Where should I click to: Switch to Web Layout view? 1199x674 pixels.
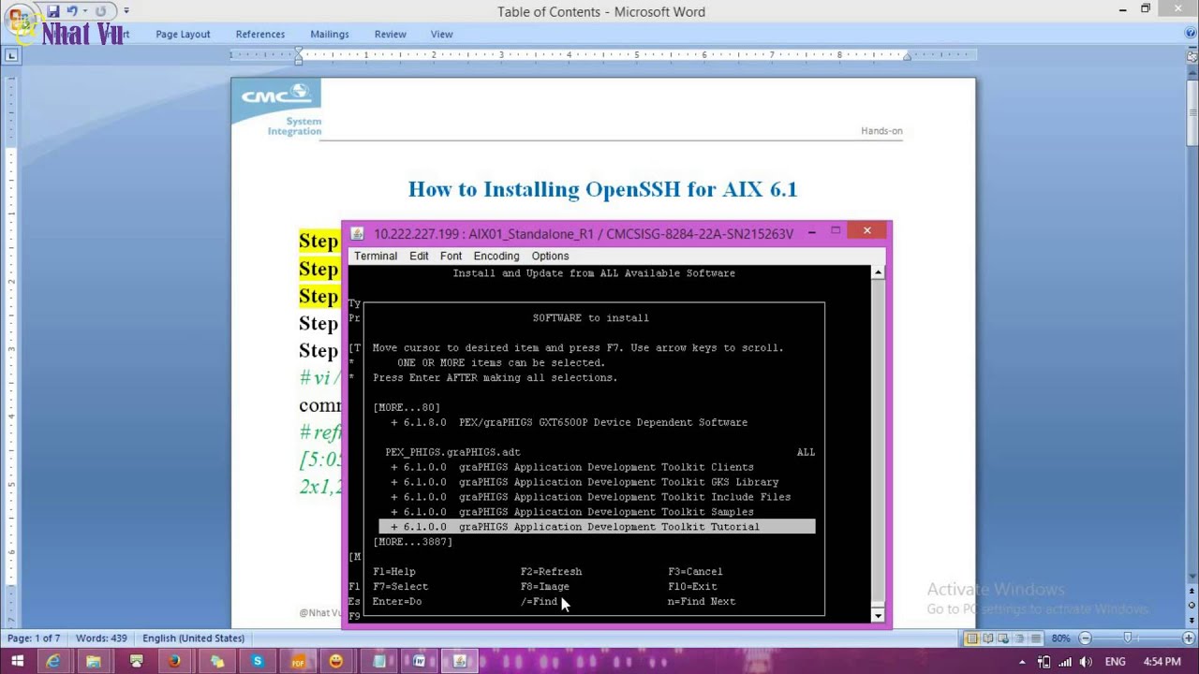(1004, 638)
